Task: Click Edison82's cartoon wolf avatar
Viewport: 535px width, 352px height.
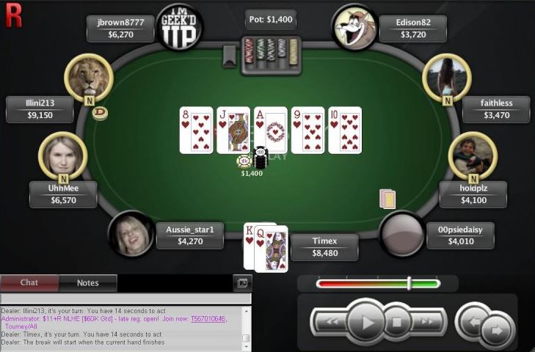Action: click(355, 28)
